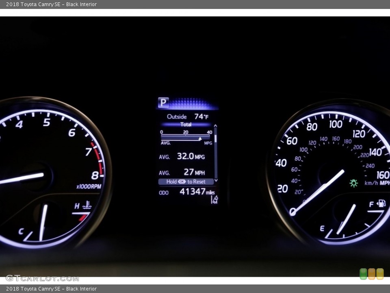Click the Total tab header
Screen dimensions: 390x293
pyautogui.click(x=186, y=125)
